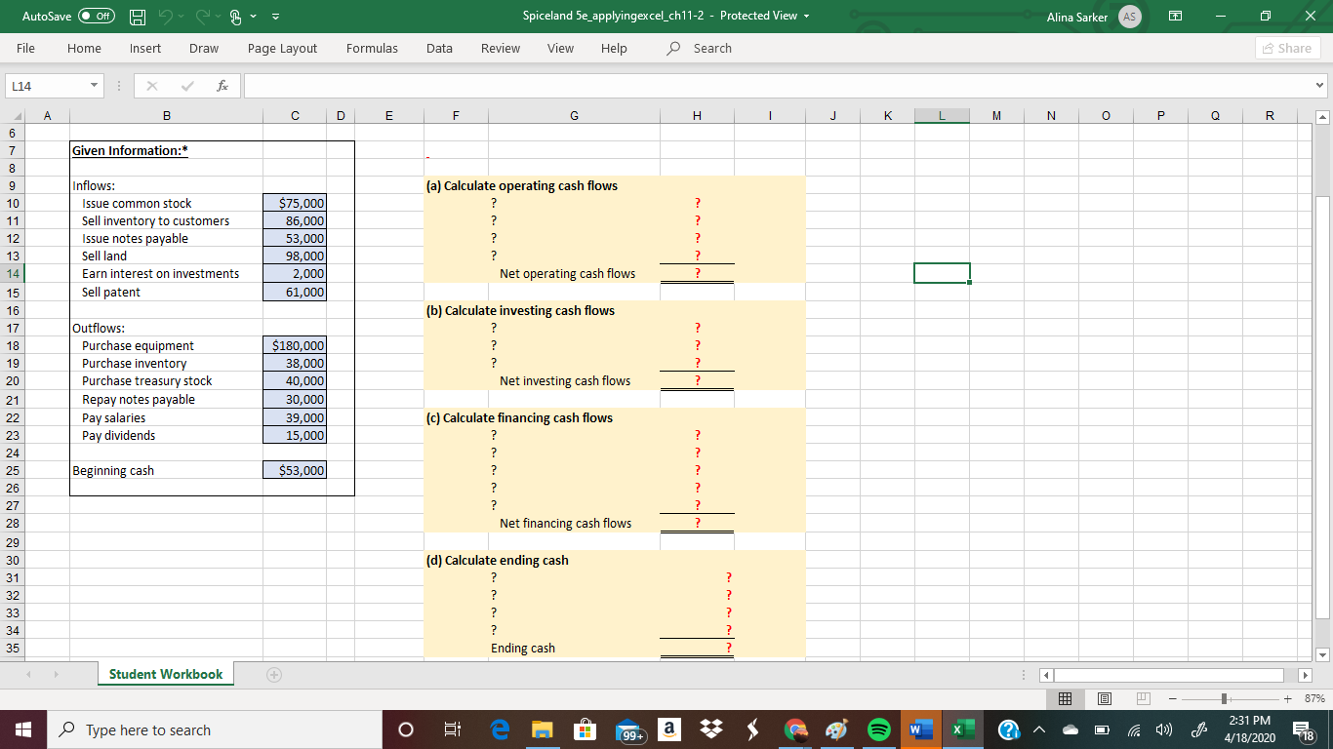Open Excel from the taskbar
This screenshot has height=749, width=1333.
point(961,729)
